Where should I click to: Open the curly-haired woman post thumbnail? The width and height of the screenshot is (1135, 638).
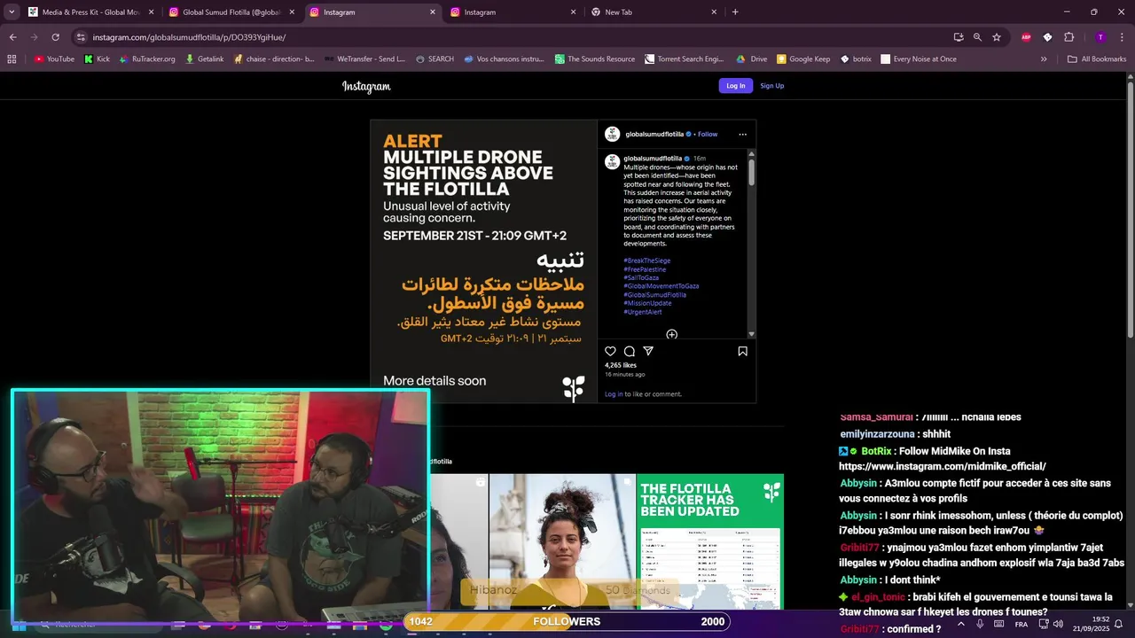coord(562,541)
